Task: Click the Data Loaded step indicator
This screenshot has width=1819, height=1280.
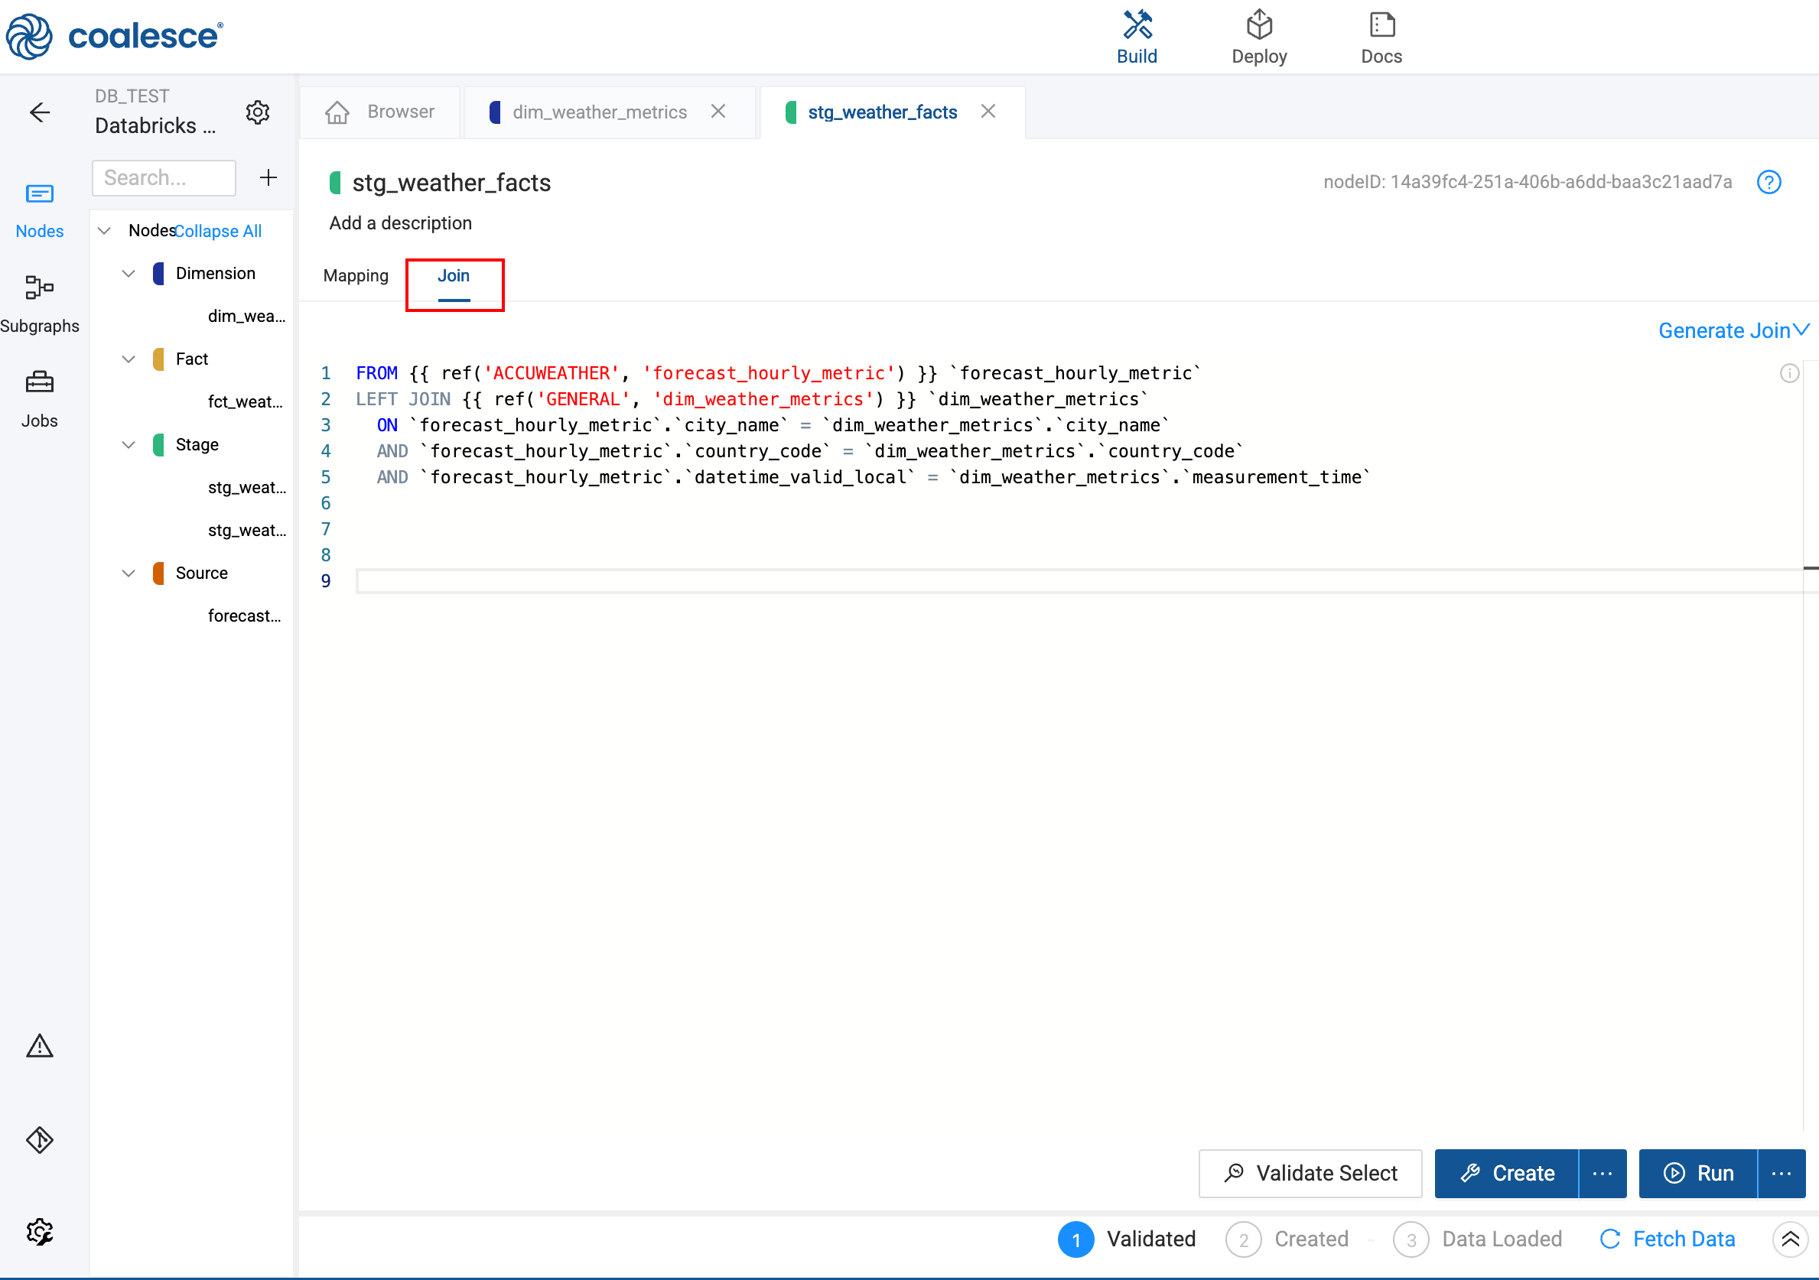Action: click(x=1478, y=1239)
